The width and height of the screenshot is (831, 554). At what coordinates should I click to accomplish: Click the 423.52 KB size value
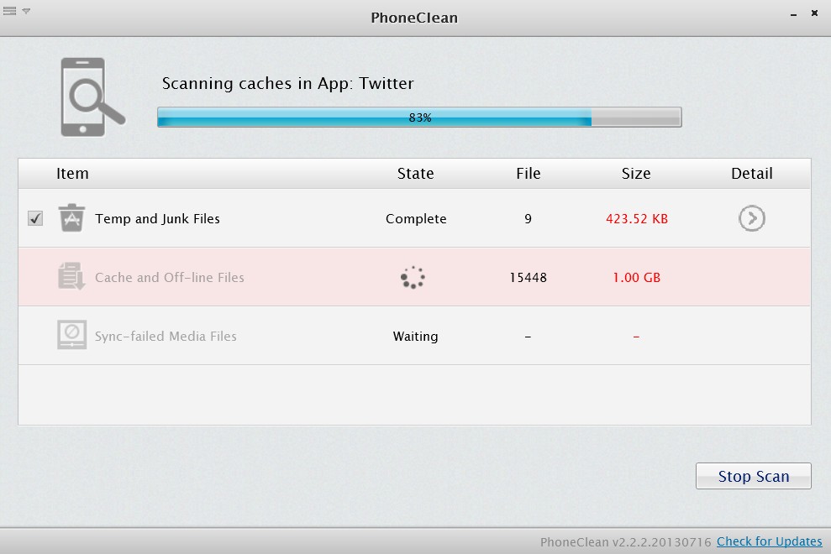(x=637, y=219)
